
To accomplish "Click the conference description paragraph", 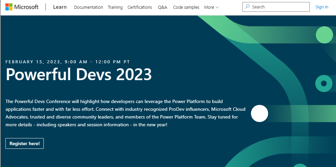I will [x=125, y=113].
